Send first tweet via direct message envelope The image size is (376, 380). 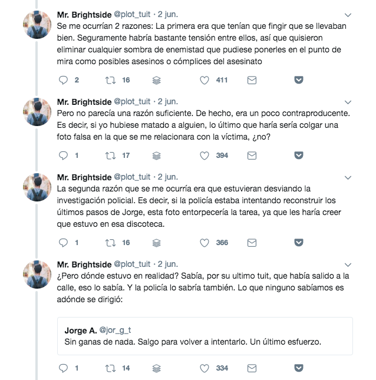(252, 80)
